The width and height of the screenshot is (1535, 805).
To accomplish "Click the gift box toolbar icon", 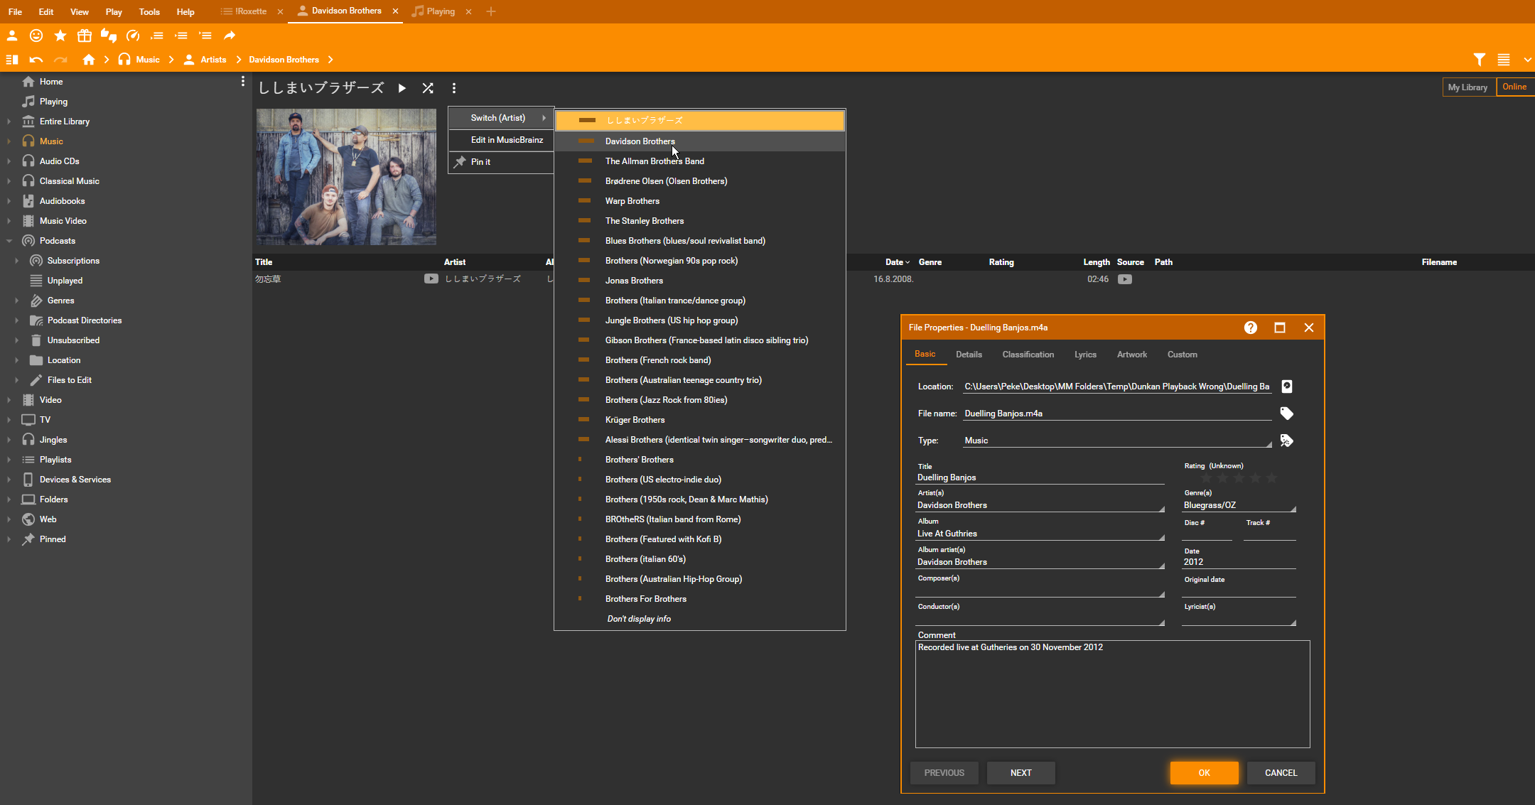I will point(85,36).
